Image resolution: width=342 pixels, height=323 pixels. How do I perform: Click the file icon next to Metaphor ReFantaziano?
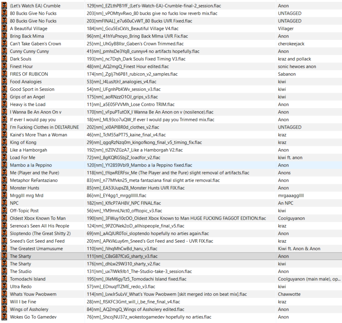click(4, 180)
